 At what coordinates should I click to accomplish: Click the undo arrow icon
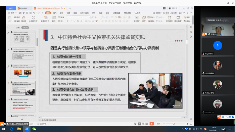pos(34,13)
